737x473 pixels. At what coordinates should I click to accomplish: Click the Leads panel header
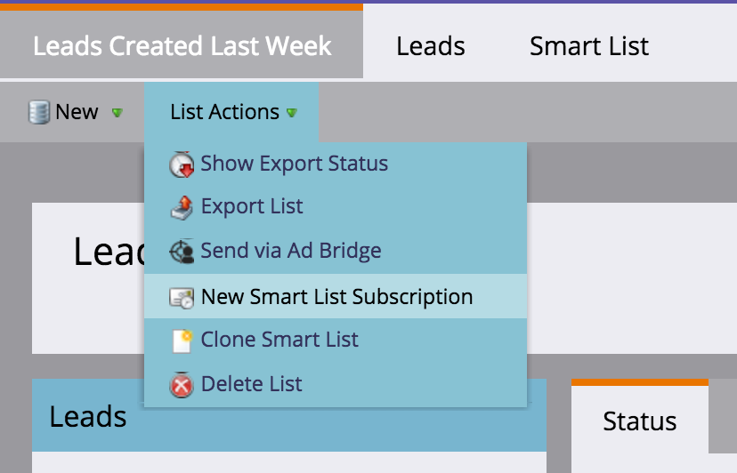[87, 416]
